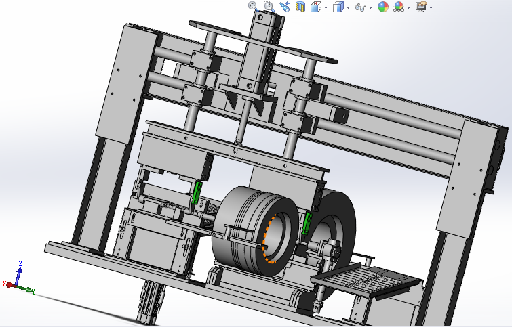This screenshot has height=327, width=512.
Task: Toggle the Hide/Show Items glasses icon
Action: click(361, 7)
